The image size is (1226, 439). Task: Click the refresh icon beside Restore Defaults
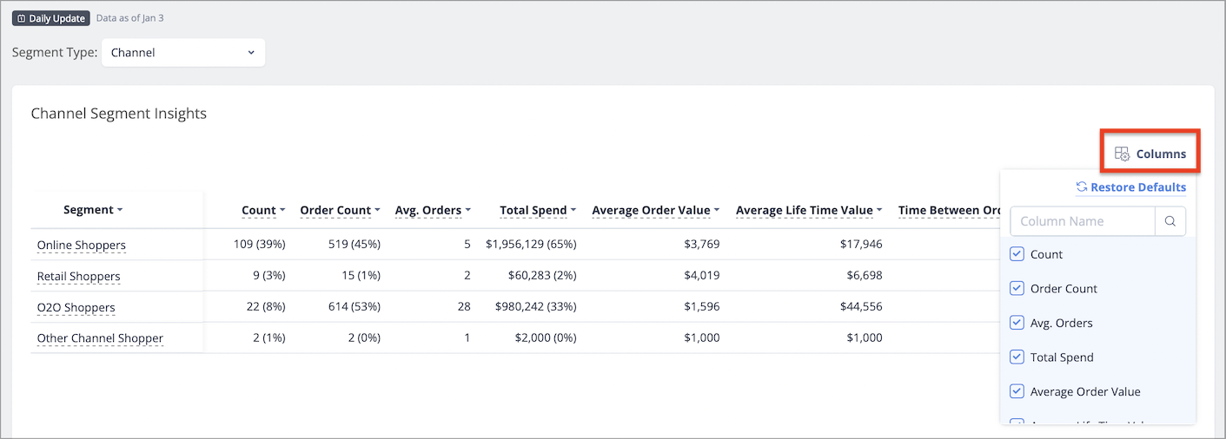pos(1082,187)
